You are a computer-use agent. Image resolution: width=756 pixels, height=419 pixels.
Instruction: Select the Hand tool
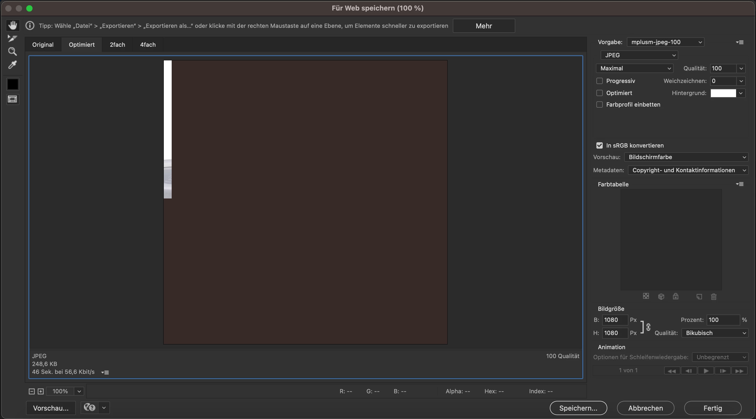(x=13, y=25)
